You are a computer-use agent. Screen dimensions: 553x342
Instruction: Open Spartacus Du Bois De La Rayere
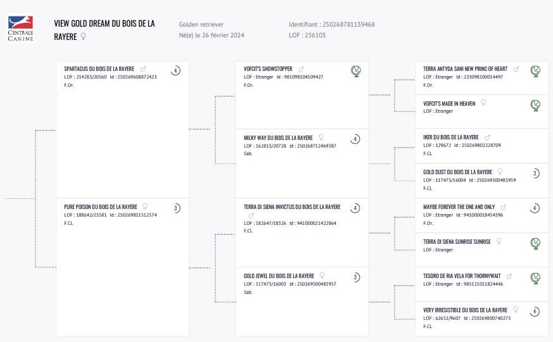pos(99,69)
